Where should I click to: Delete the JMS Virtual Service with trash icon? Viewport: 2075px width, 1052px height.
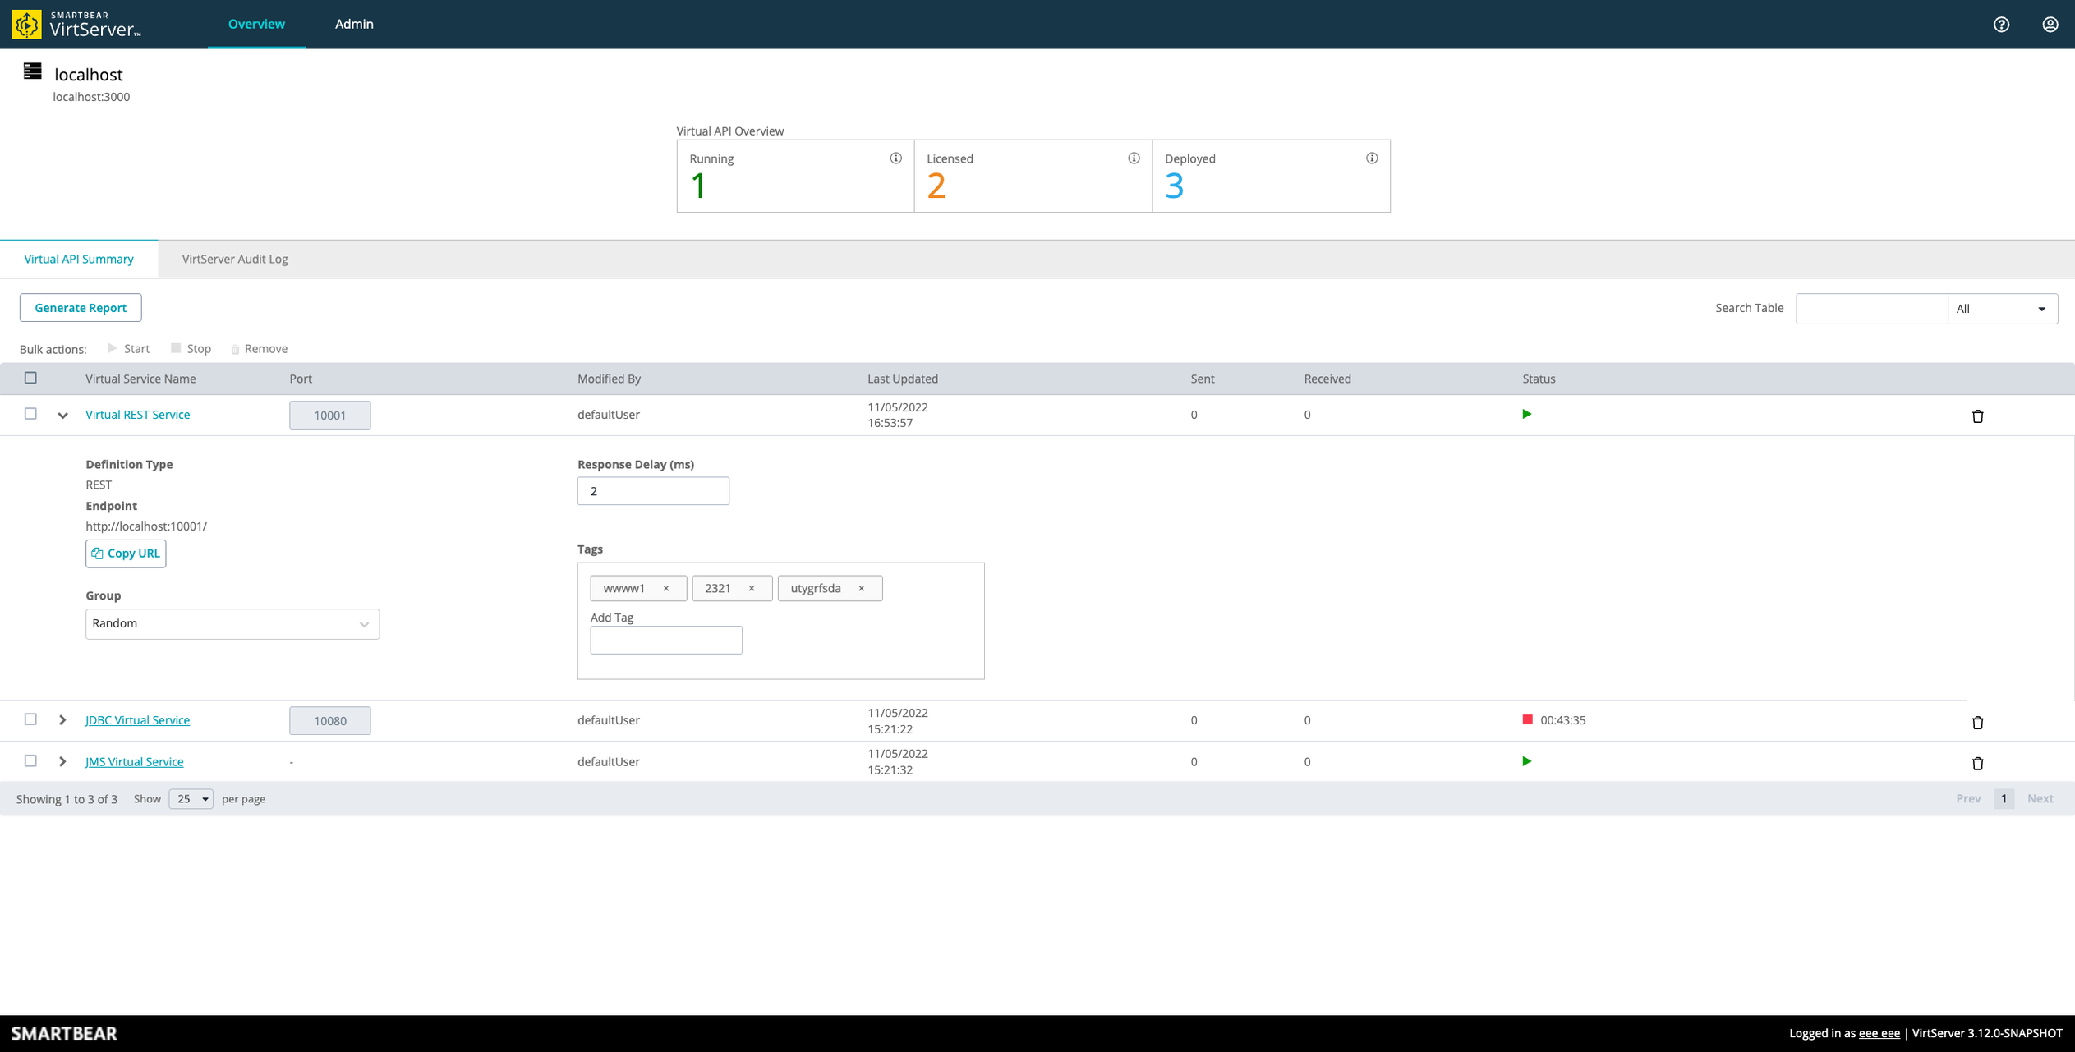point(1977,764)
